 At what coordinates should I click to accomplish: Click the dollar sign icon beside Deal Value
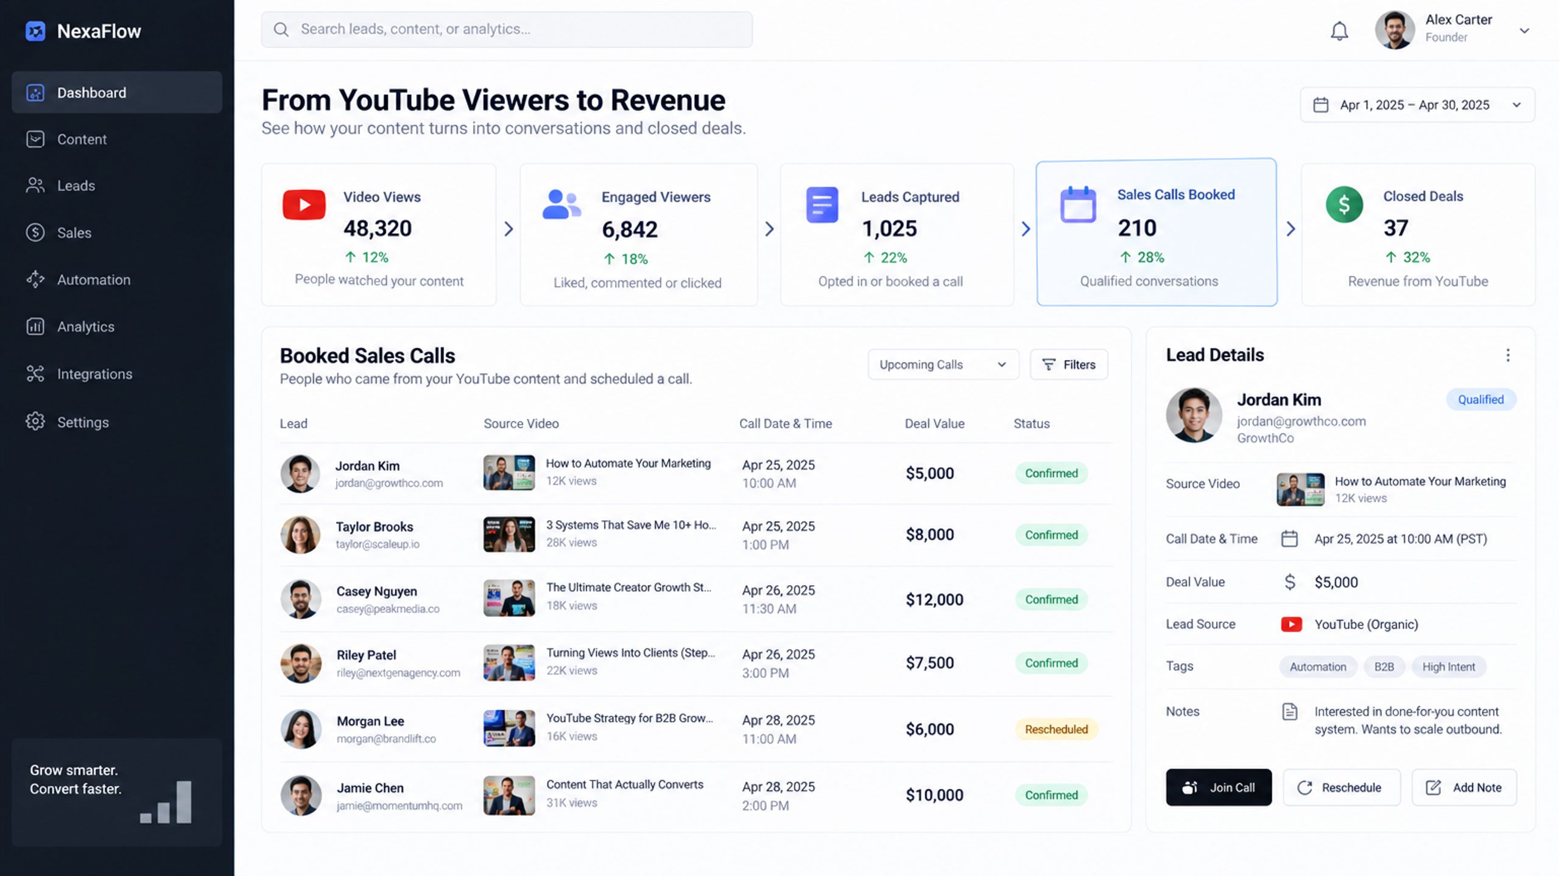pos(1289,582)
